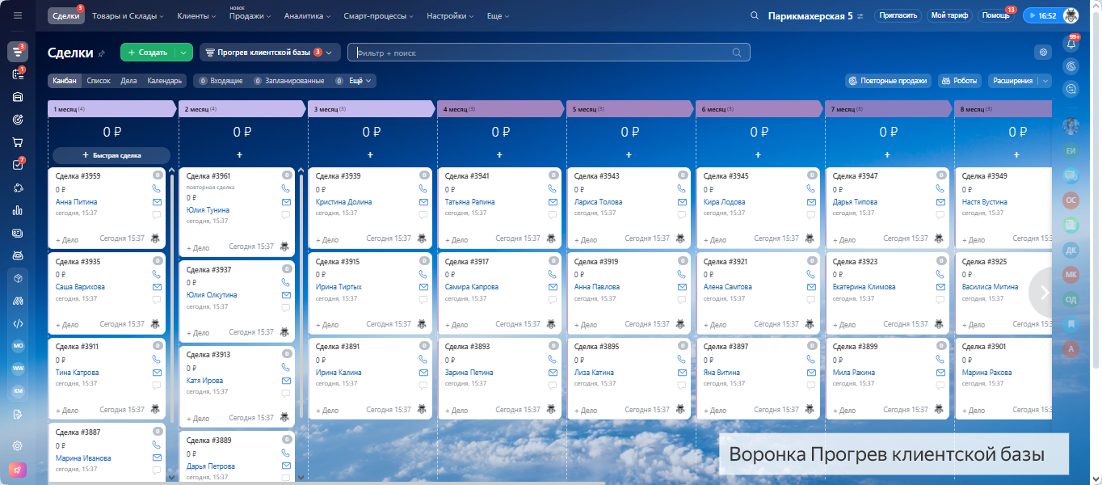
Task: Open the store icon in left sidebar
Action: point(18,97)
